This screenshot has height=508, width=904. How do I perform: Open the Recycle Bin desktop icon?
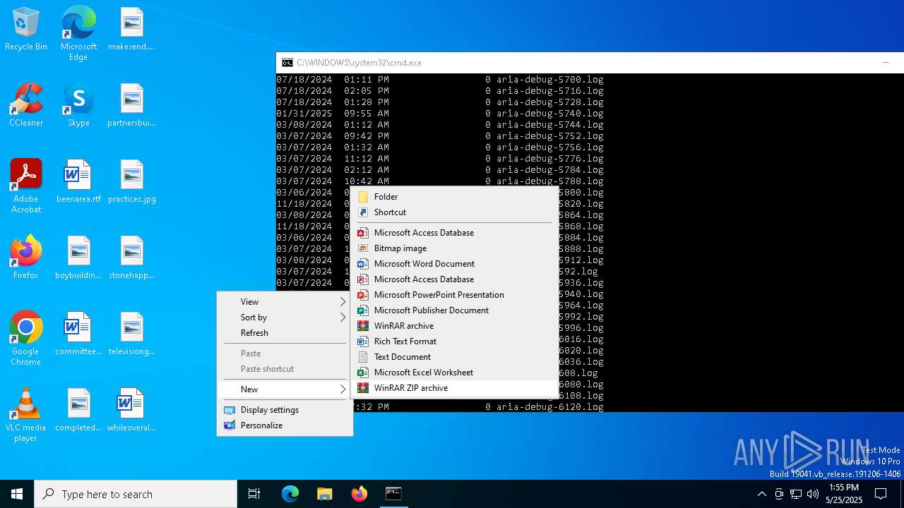tap(26, 30)
